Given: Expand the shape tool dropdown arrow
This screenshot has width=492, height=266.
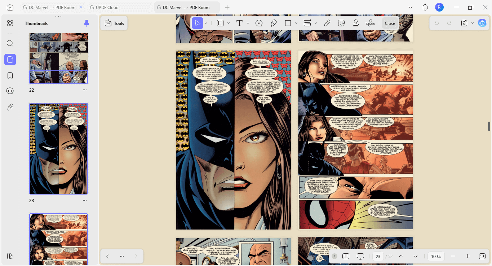Looking at the screenshot, I should pos(296,23).
